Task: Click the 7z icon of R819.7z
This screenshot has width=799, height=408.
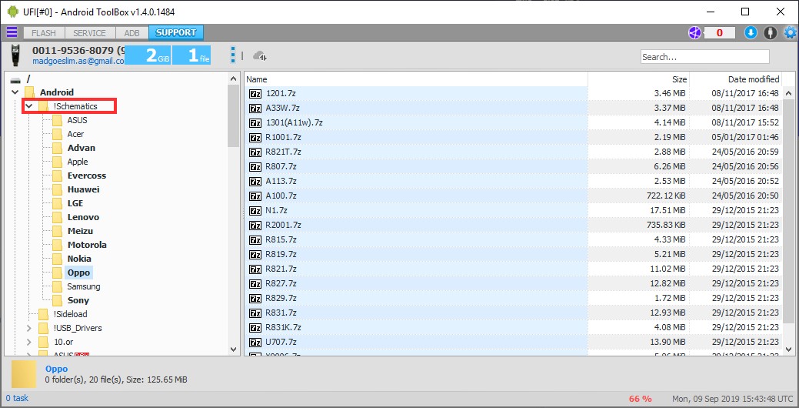Action: click(x=255, y=254)
